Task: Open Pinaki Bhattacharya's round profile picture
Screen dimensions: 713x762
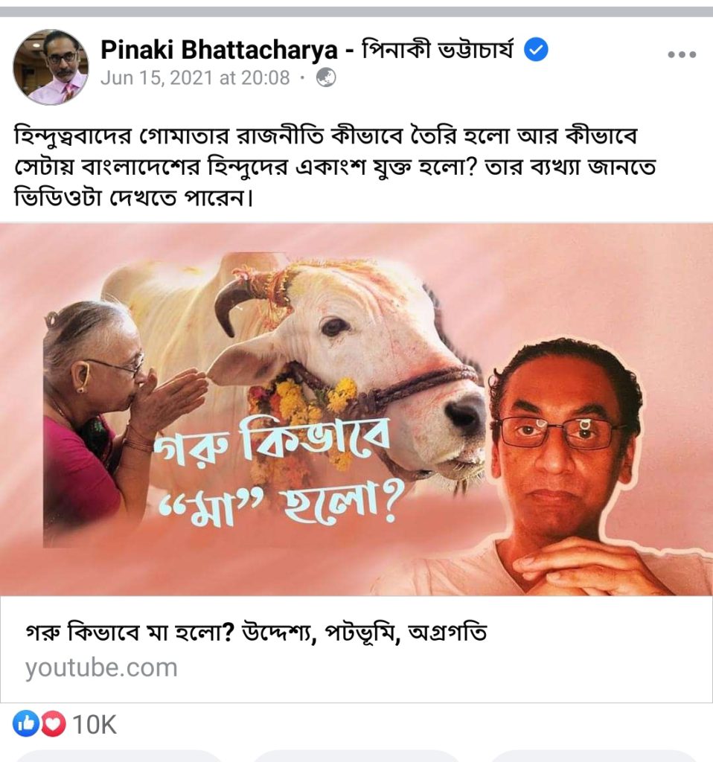Action: [x=51, y=67]
